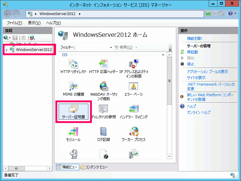The height and width of the screenshot is (181, 241).
Task: Click the create connection globe icon
Action: tap(6, 38)
